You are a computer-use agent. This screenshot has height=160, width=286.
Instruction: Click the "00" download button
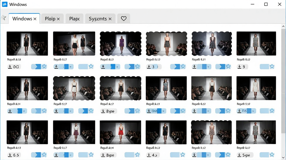click(x=14, y=67)
